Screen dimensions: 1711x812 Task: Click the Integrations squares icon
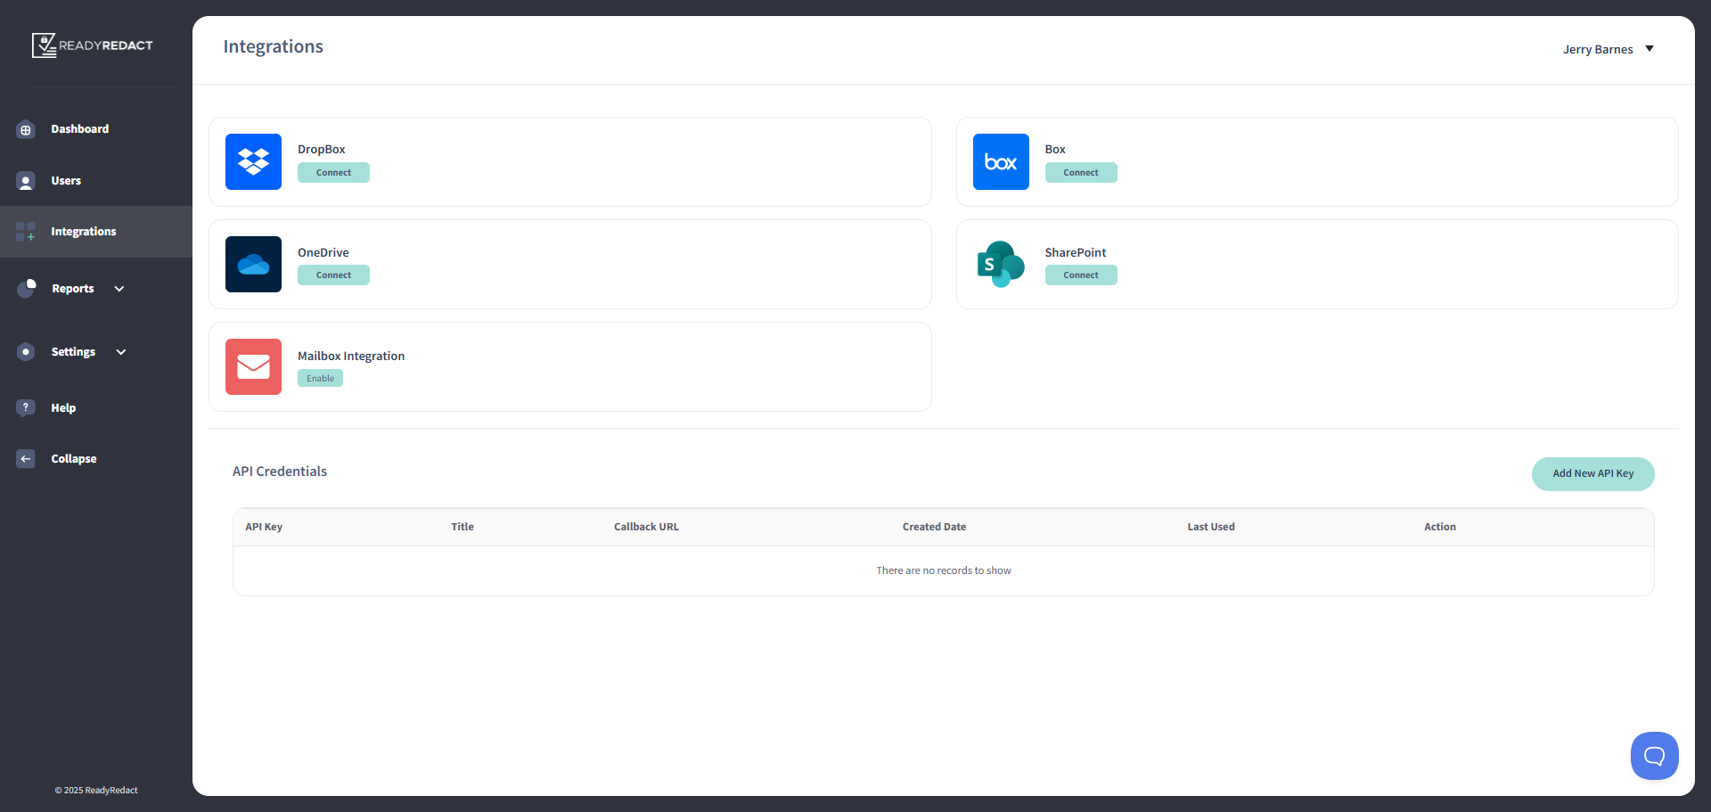coord(26,232)
